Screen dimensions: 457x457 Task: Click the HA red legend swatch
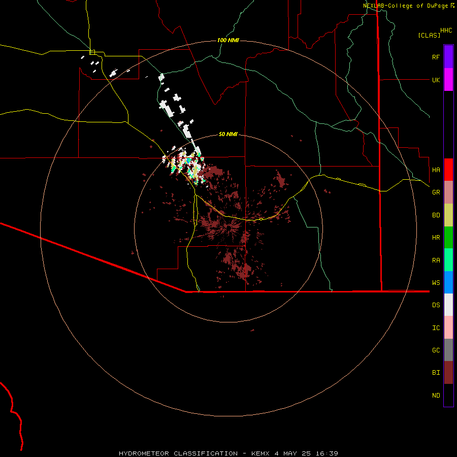pos(448,170)
